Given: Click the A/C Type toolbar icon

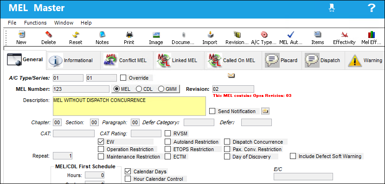Looking at the screenshot, I should point(264,34).
